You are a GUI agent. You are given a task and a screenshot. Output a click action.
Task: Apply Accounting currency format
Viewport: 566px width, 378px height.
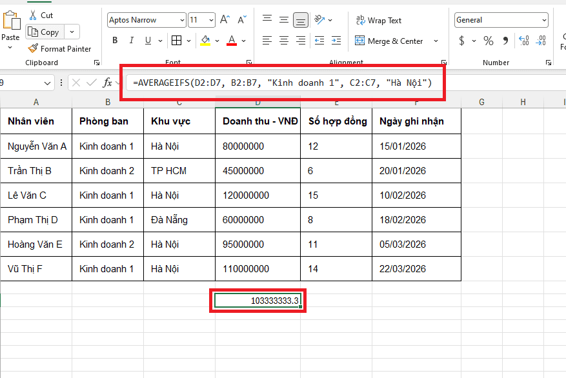point(461,41)
